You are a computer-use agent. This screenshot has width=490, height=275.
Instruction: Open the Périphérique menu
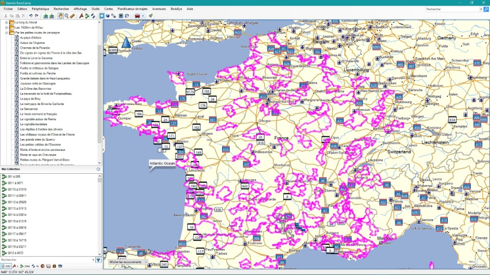pos(40,9)
